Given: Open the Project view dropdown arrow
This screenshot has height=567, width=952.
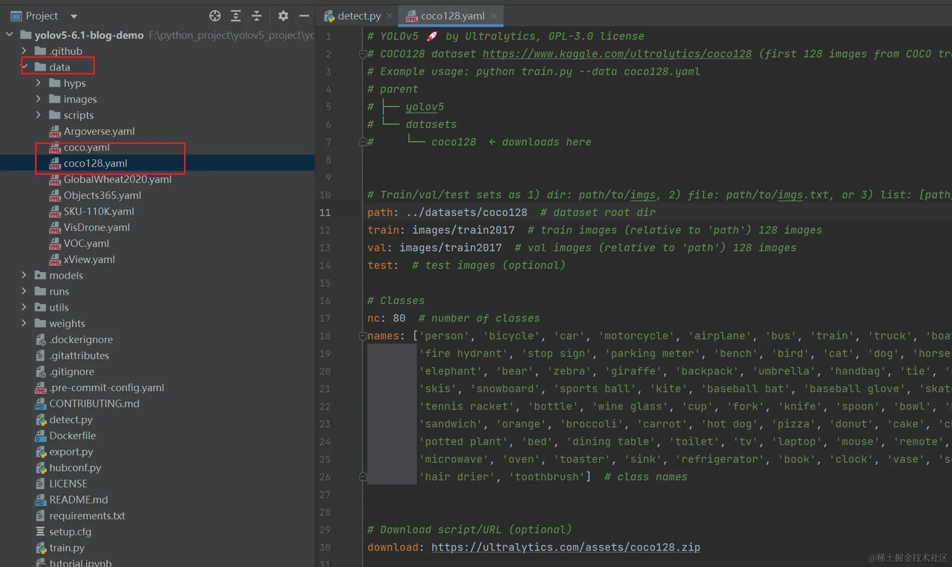Looking at the screenshot, I should click(74, 16).
